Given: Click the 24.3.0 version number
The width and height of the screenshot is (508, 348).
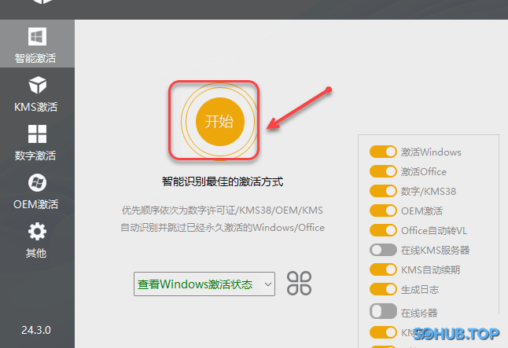Looking at the screenshot, I should (x=36, y=330).
